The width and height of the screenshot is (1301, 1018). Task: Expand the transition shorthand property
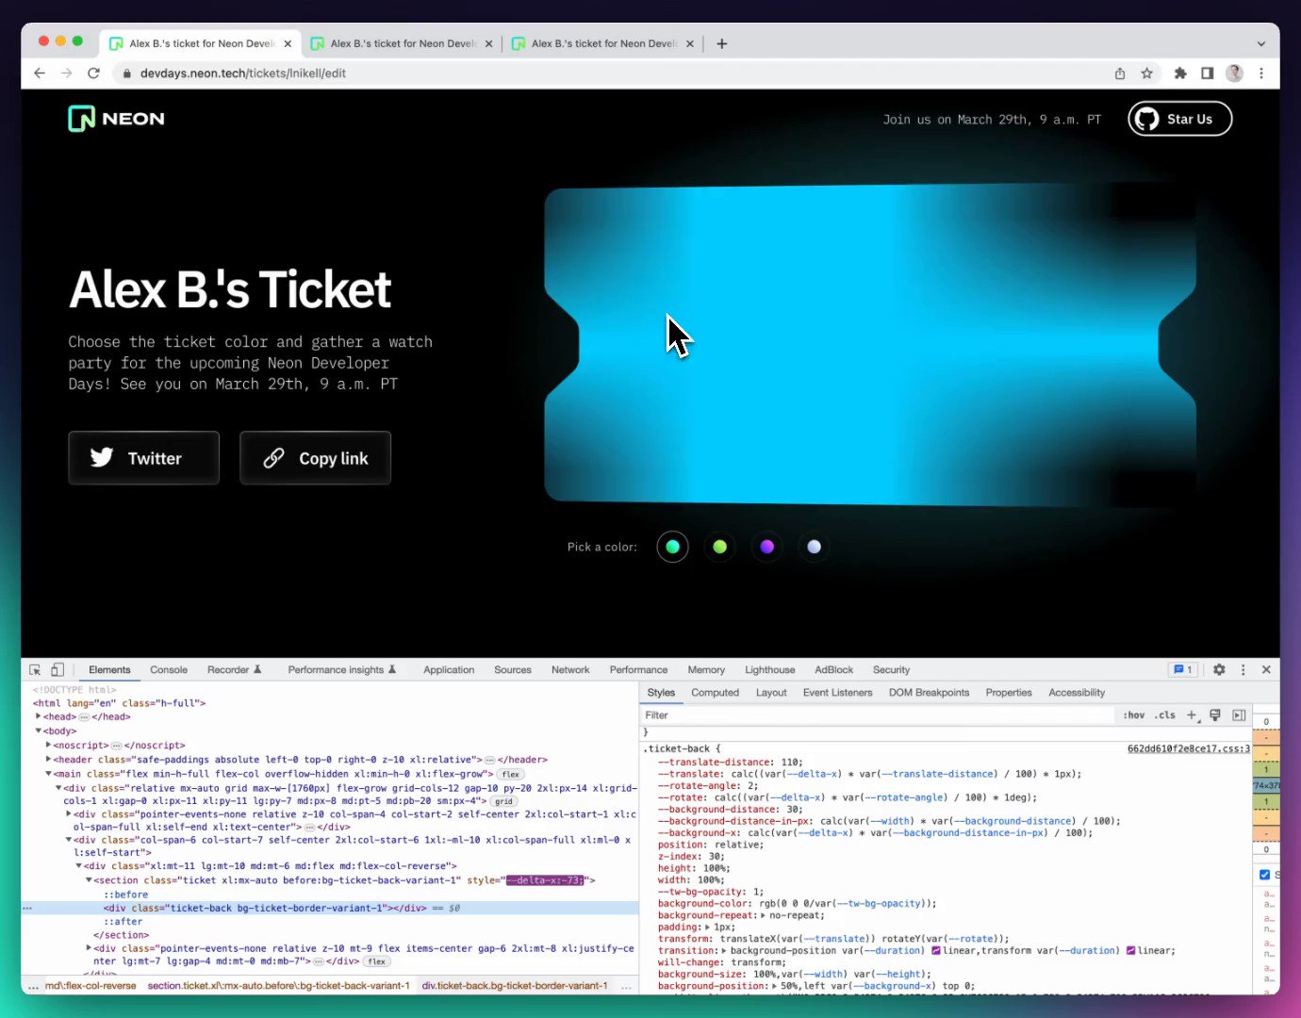pos(725,950)
